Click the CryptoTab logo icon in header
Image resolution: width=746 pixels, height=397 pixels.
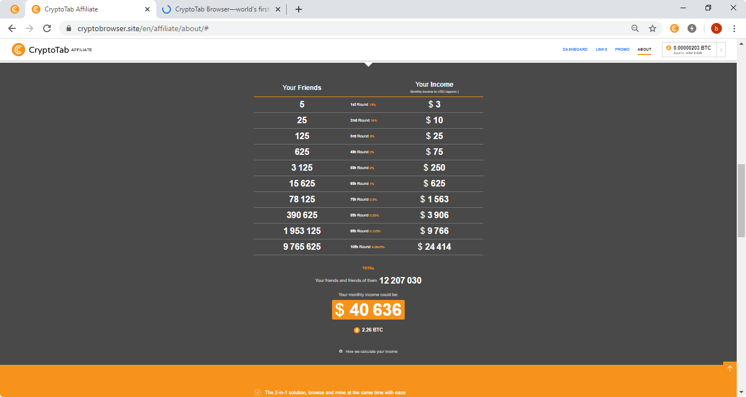click(18, 50)
